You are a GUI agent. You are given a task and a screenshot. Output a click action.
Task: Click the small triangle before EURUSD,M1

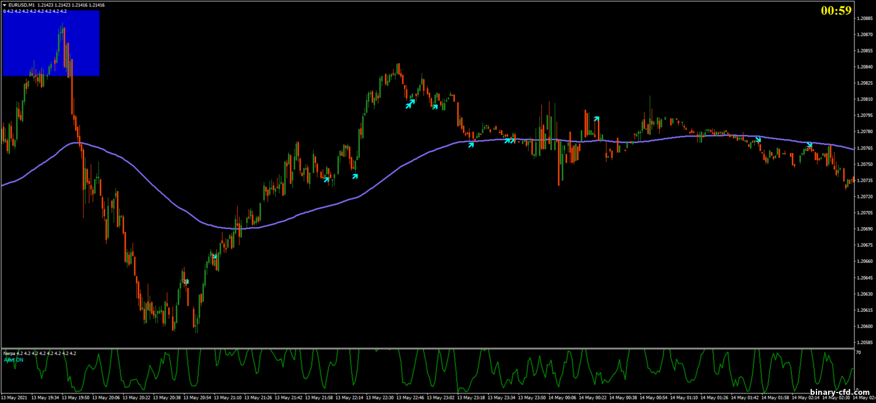tap(5, 5)
